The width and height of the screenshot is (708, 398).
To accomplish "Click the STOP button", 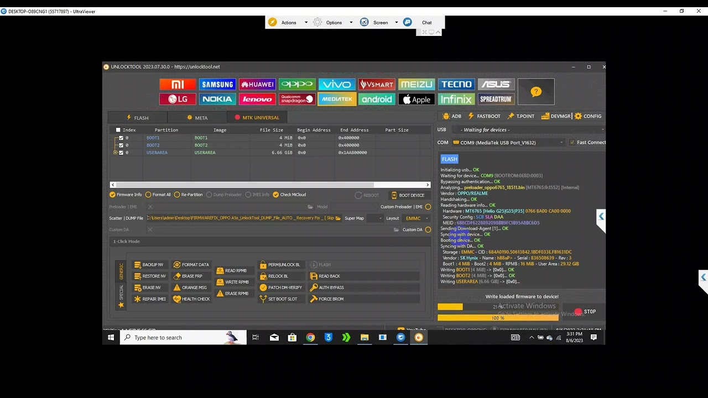I will tap(585, 312).
